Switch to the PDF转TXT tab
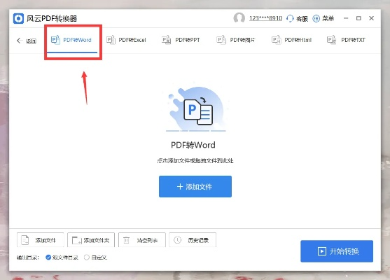Image resolution: width=390 pixels, height=280 pixels. click(346, 40)
